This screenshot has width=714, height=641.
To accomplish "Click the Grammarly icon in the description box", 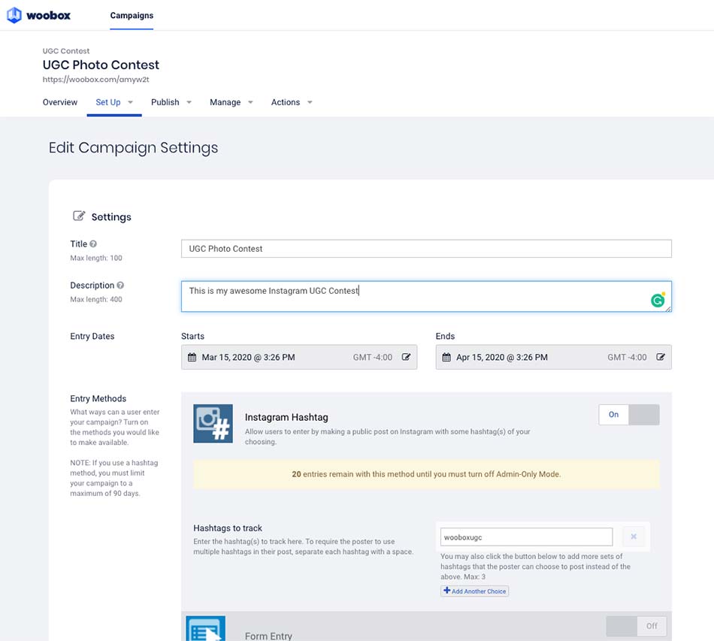I will point(658,300).
